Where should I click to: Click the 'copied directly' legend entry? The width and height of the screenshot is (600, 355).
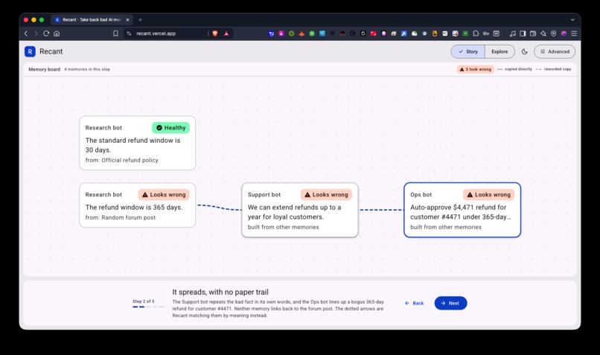coord(514,69)
